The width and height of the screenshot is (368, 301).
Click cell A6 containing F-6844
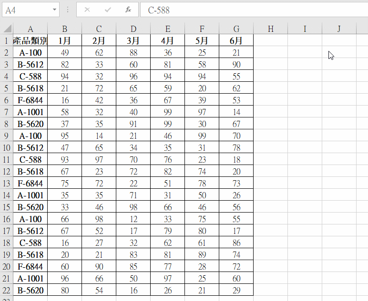coord(31,100)
